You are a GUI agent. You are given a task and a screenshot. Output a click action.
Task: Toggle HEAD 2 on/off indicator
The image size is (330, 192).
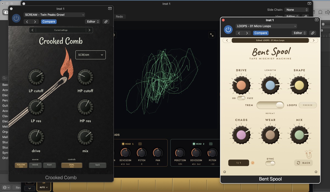coord(194,144)
